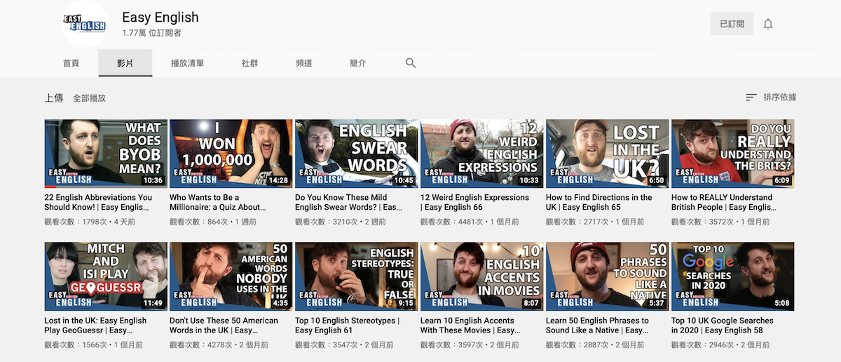This screenshot has width=841, height=362.
Task: Click the sort-by lines icon
Action: pos(751,98)
